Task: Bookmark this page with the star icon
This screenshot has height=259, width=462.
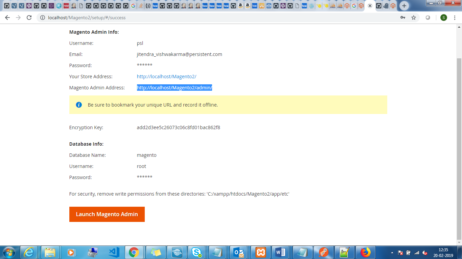Action: 413,18
